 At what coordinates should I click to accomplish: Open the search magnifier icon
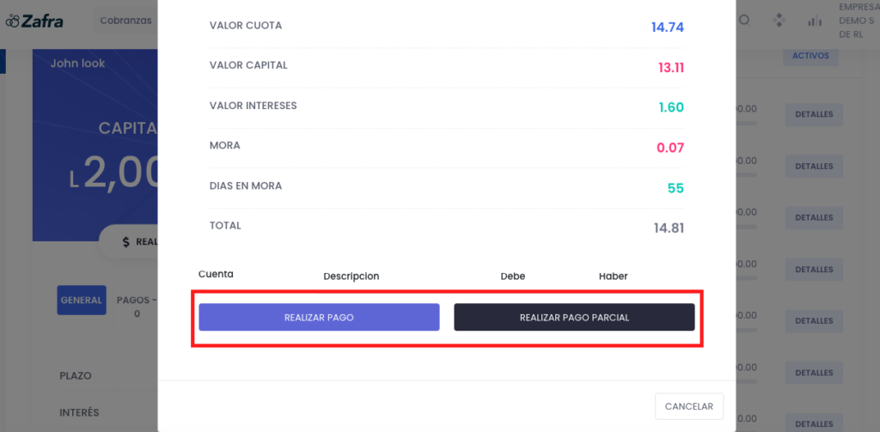coord(745,21)
